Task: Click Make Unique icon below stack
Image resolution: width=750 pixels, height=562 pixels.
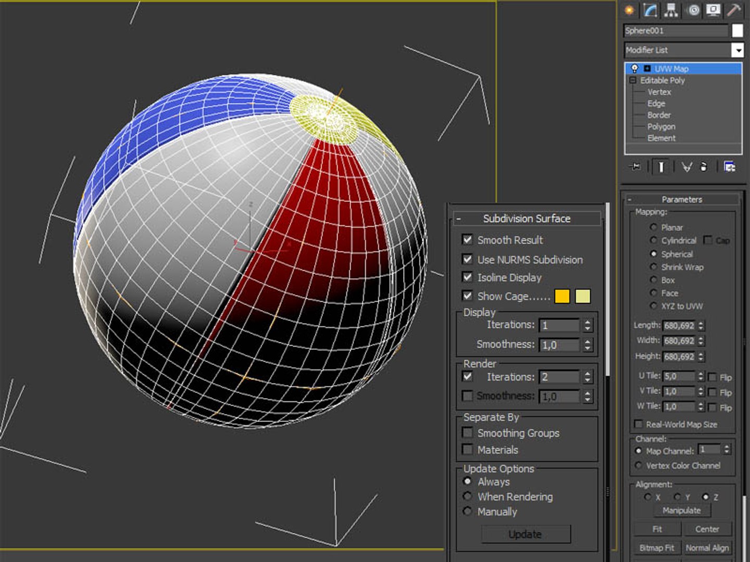Action: coord(687,167)
